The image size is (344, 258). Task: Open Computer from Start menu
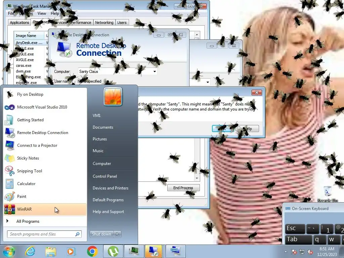point(102,164)
